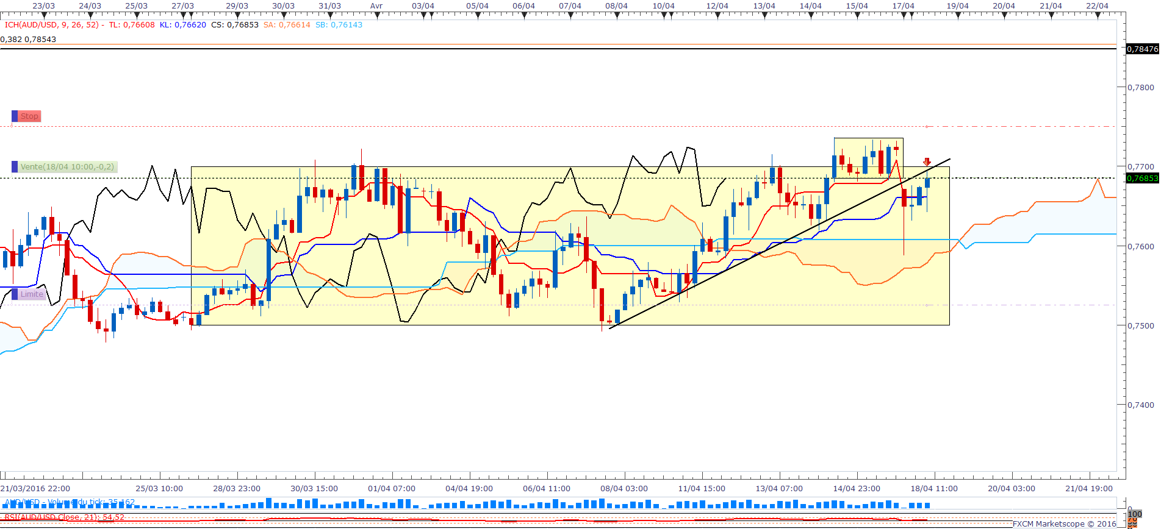Click the current price tag 0,76853
The height and width of the screenshot is (529, 1161).
tap(1142, 178)
